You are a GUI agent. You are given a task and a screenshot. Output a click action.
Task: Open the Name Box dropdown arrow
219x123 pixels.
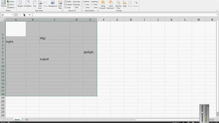point(13,15)
